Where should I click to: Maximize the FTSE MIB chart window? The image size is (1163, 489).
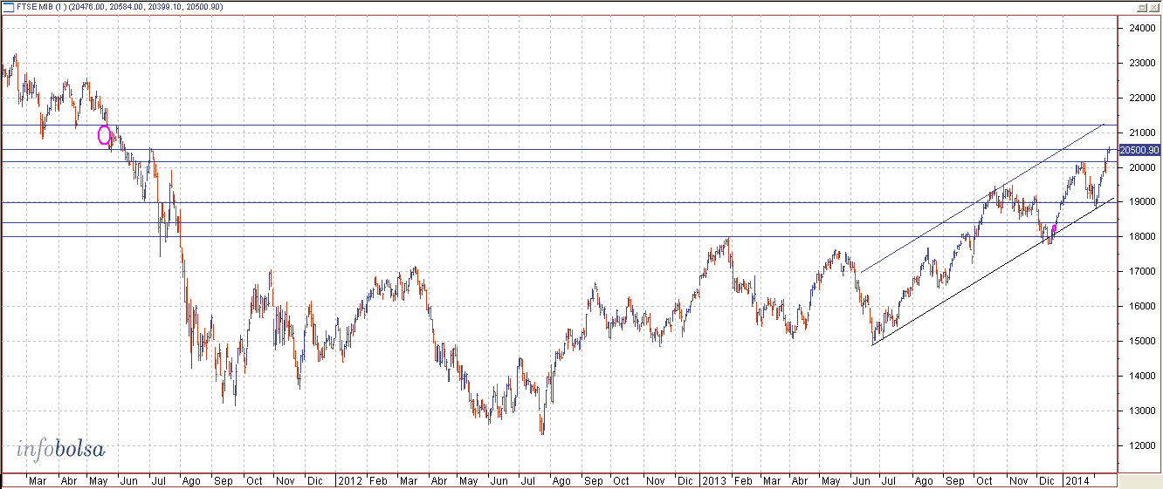coord(1141,7)
